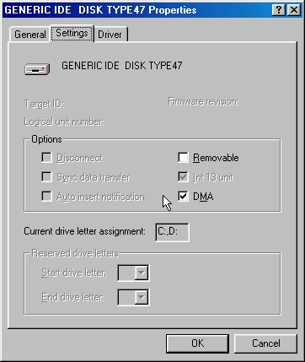This screenshot has width=305, height=362.
Task: Select the Settings tab
Action: click(72, 33)
